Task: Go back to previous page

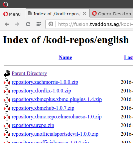Action: pos(7,24)
